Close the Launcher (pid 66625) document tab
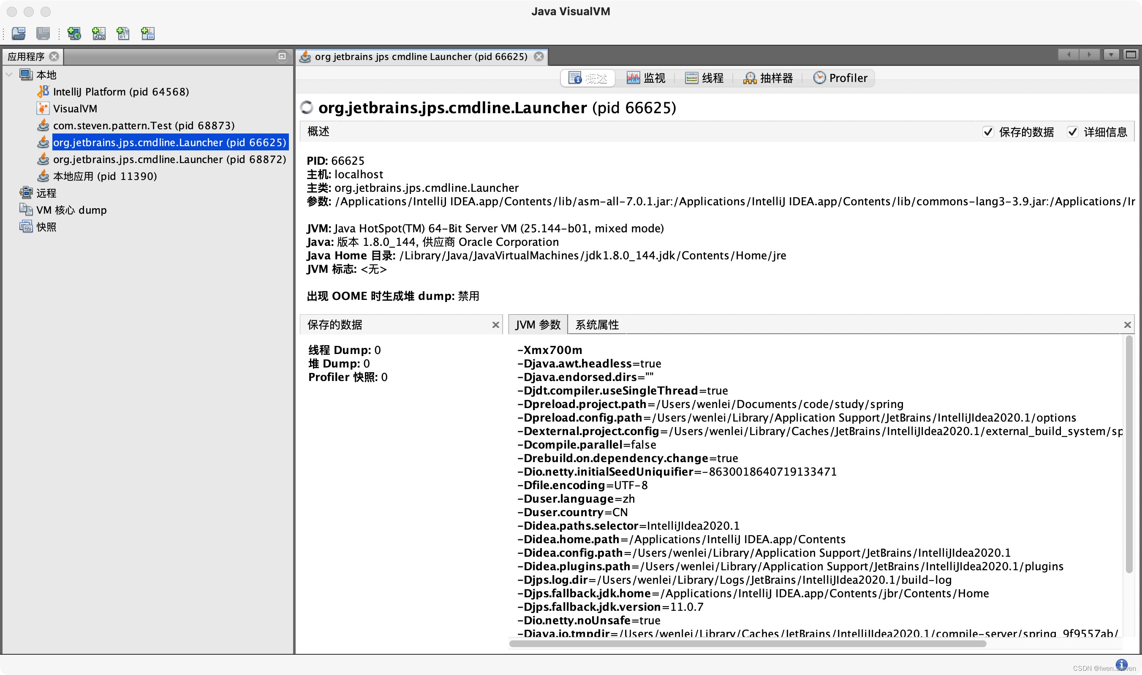 tap(539, 57)
